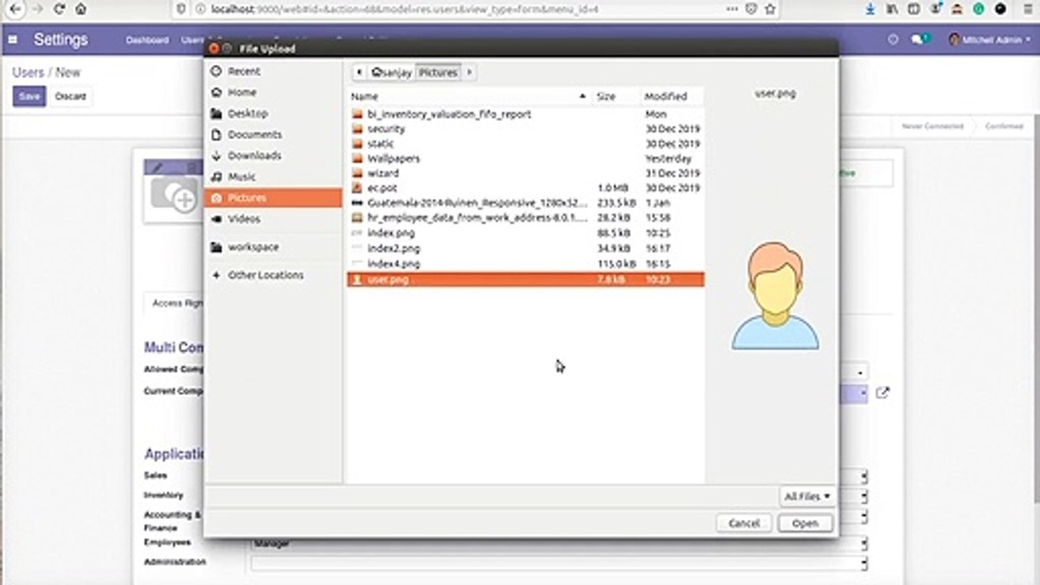Select the Pictures location in the sidebar

[272, 198]
